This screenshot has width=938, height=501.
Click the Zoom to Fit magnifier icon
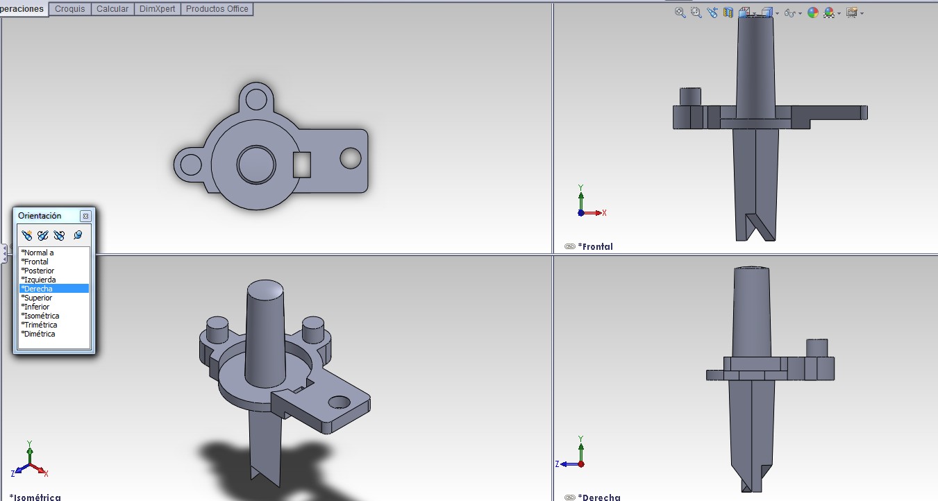(680, 12)
